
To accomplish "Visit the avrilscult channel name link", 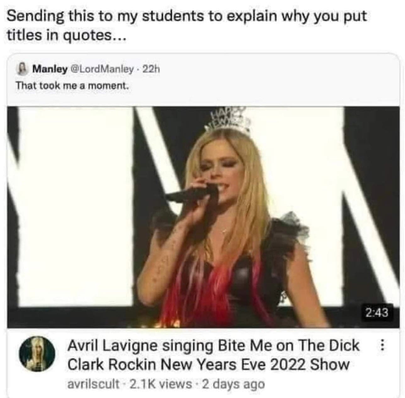I will pyautogui.click(x=94, y=384).
